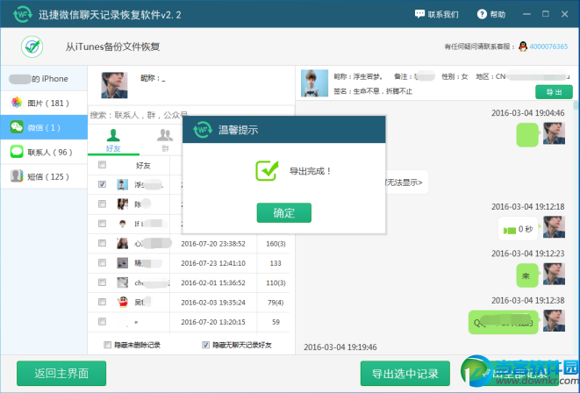Viewport: 580px width, 393px height.
Task: Confirm the dialog with 确定 button
Action: click(x=283, y=212)
